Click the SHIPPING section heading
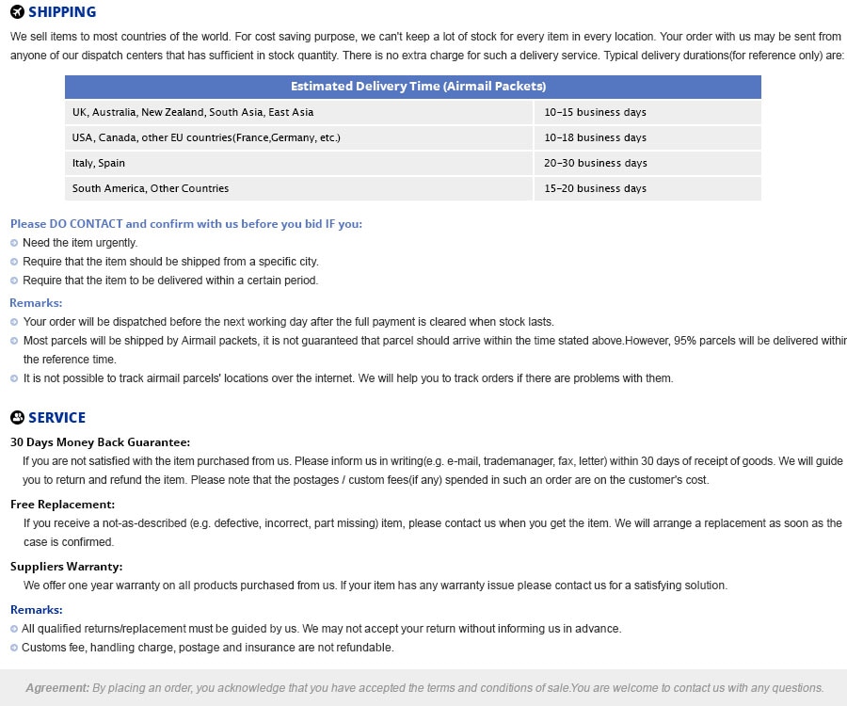The width and height of the screenshot is (847, 706). [x=62, y=12]
